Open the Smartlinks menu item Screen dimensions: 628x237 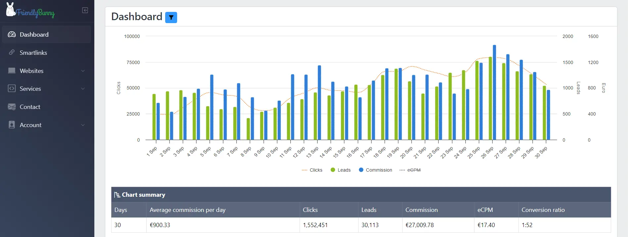(33, 52)
